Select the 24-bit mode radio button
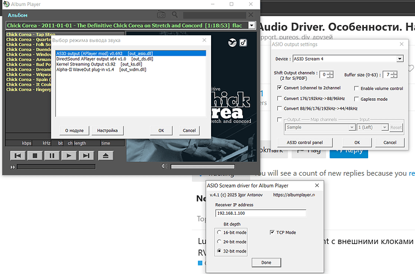 [219, 242]
